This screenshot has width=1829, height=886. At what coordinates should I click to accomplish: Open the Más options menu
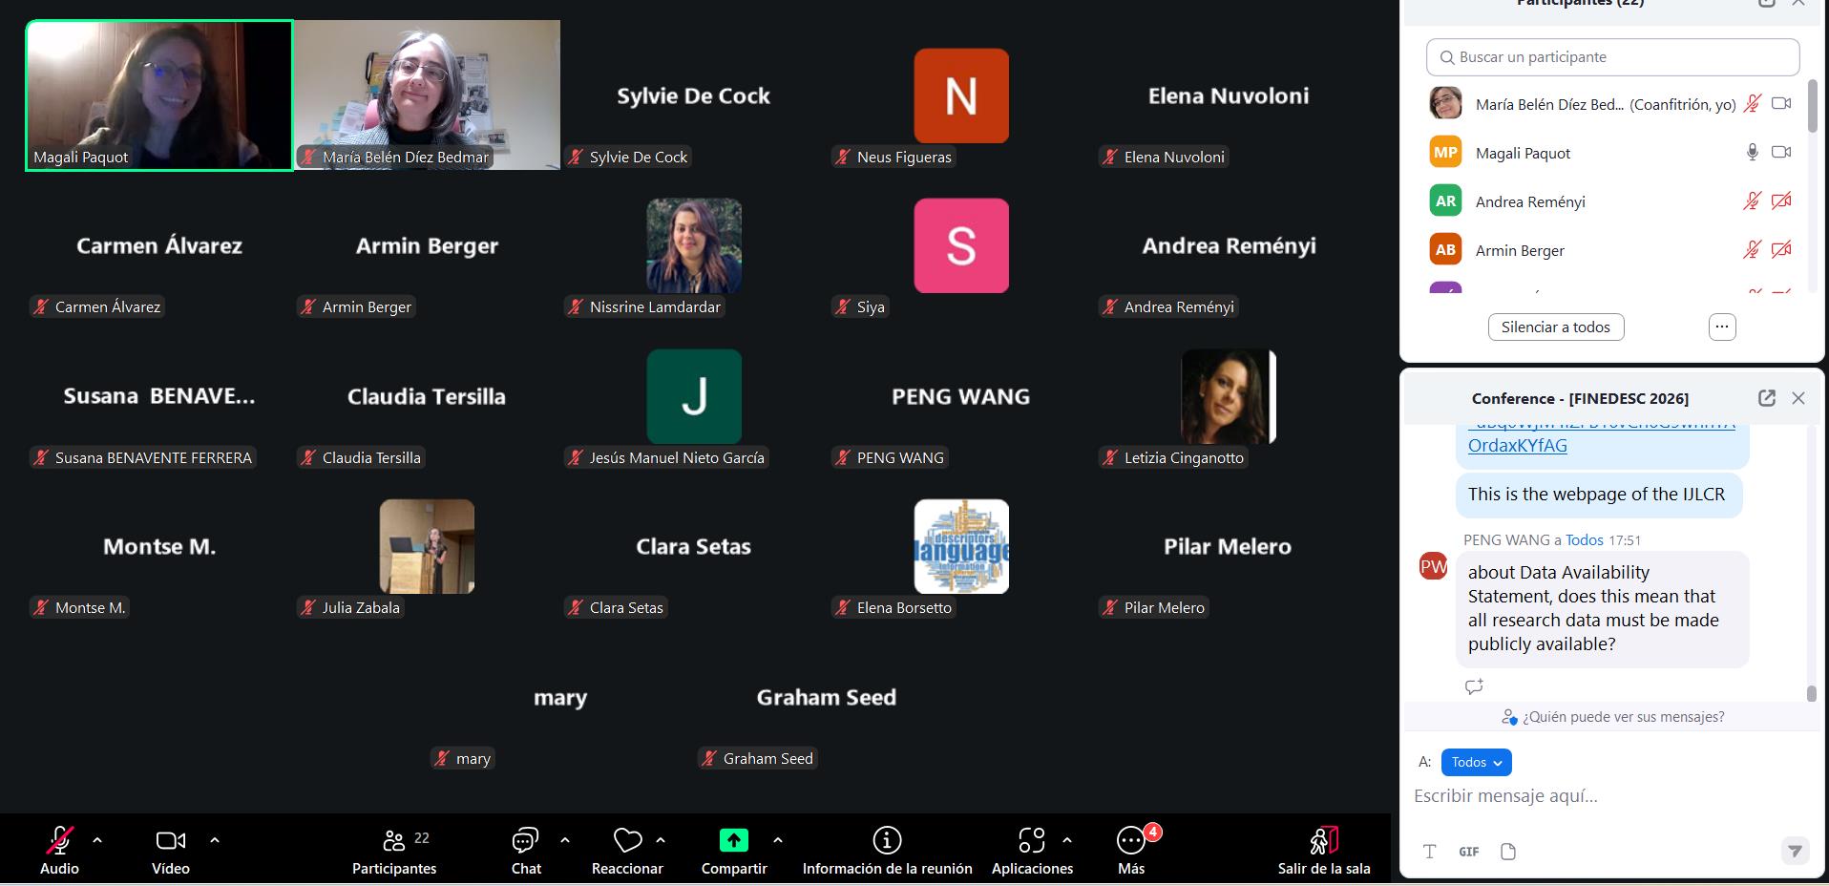1131,841
